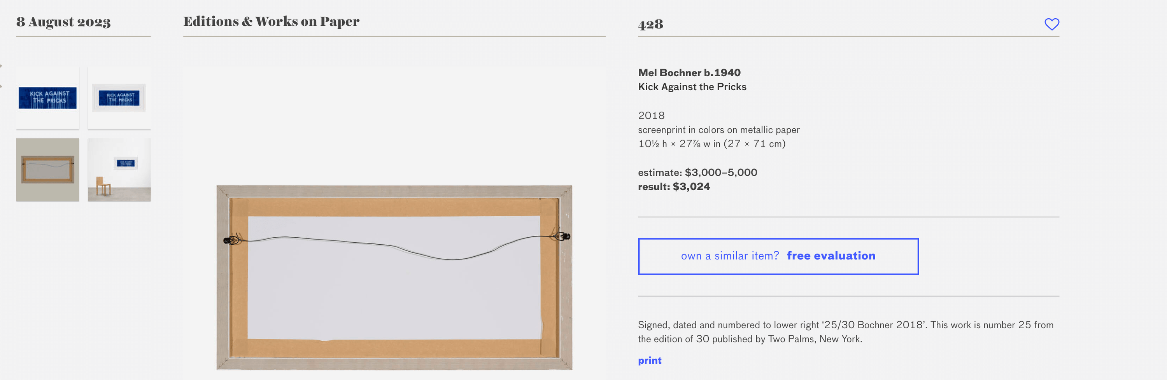The image size is (1167, 380).
Task: Select the unframed blue print thumbnail
Action: tap(47, 98)
